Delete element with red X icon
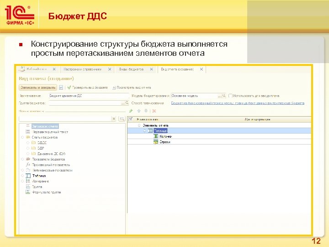Viewport: 329px width, 247px height. [x=154, y=111]
